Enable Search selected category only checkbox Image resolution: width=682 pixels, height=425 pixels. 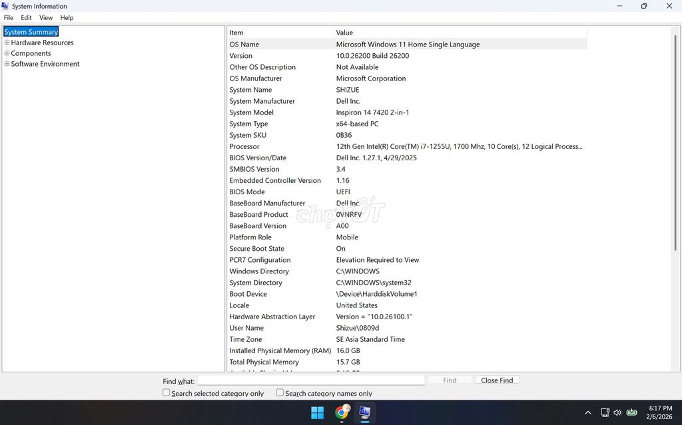(x=167, y=393)
